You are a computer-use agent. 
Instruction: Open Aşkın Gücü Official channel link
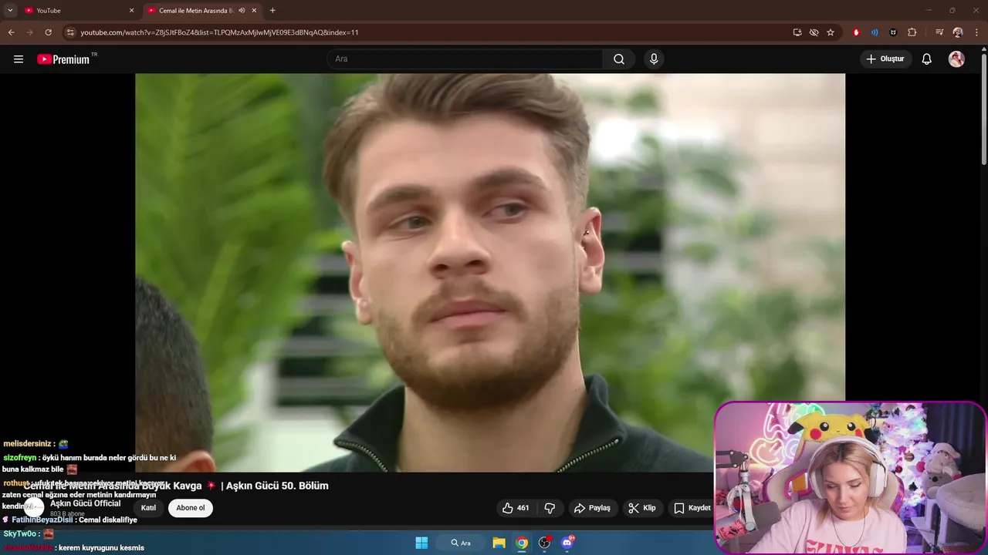point(86,503)
